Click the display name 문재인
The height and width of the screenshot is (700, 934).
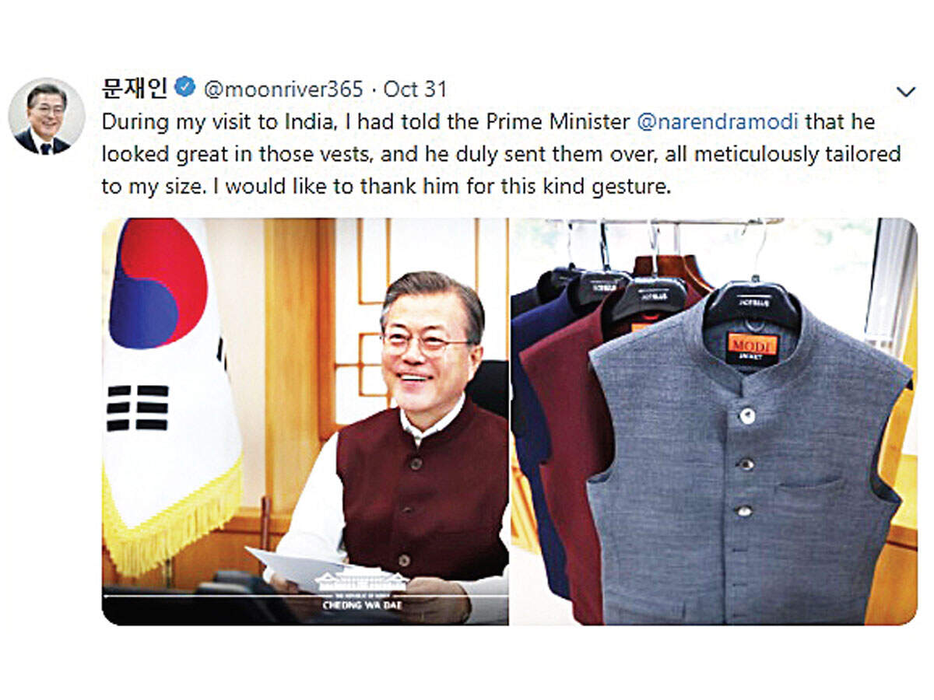135,88
